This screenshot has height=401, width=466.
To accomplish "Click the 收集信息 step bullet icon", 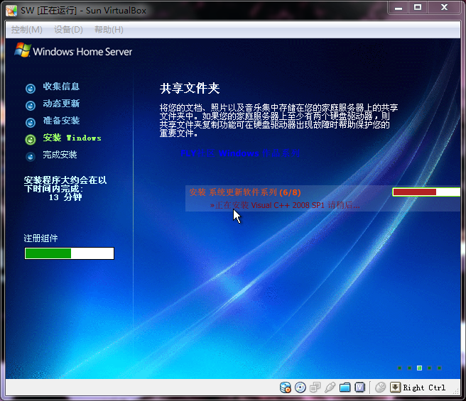I will [31, 88].
